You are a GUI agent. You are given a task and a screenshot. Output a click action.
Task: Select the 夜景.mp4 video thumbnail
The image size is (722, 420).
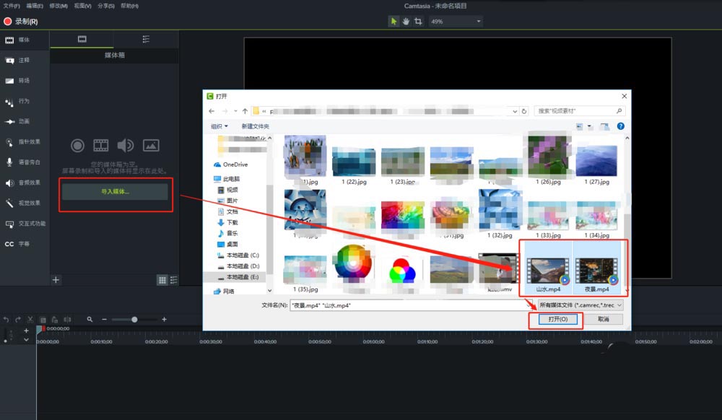click(597, 271)
